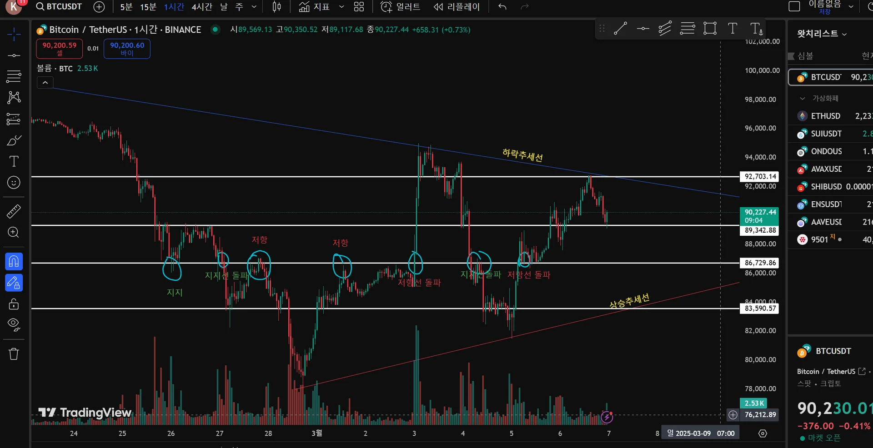Collapse the indicator legend chevron
The width and height of the screenshot is (873, 448).
(45, 83)
